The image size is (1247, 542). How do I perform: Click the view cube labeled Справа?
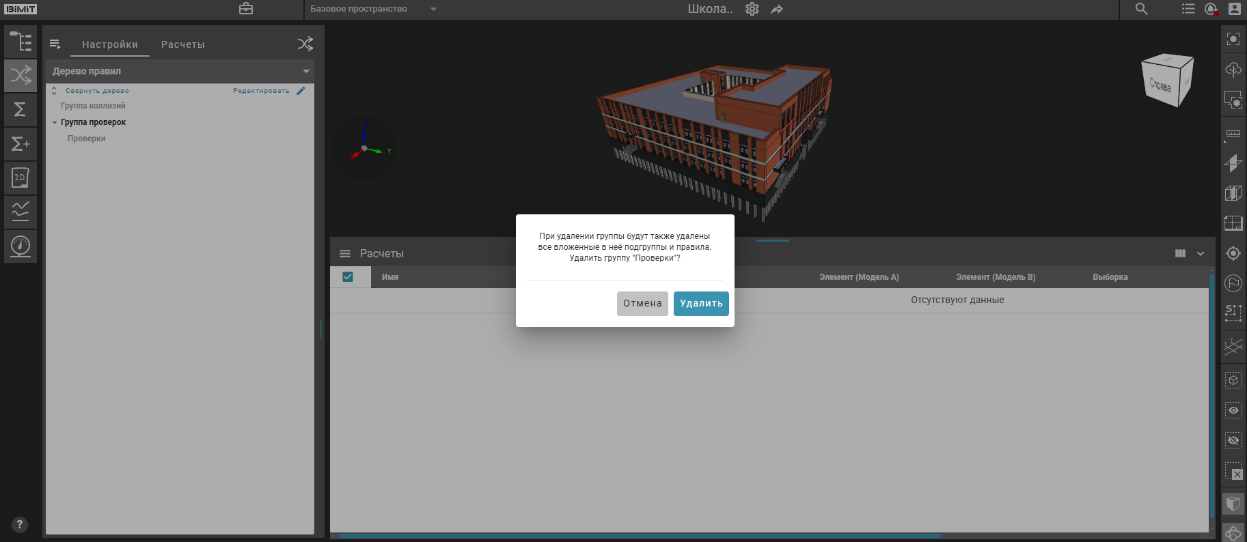pyautogui.click(x=1167, y=81)
